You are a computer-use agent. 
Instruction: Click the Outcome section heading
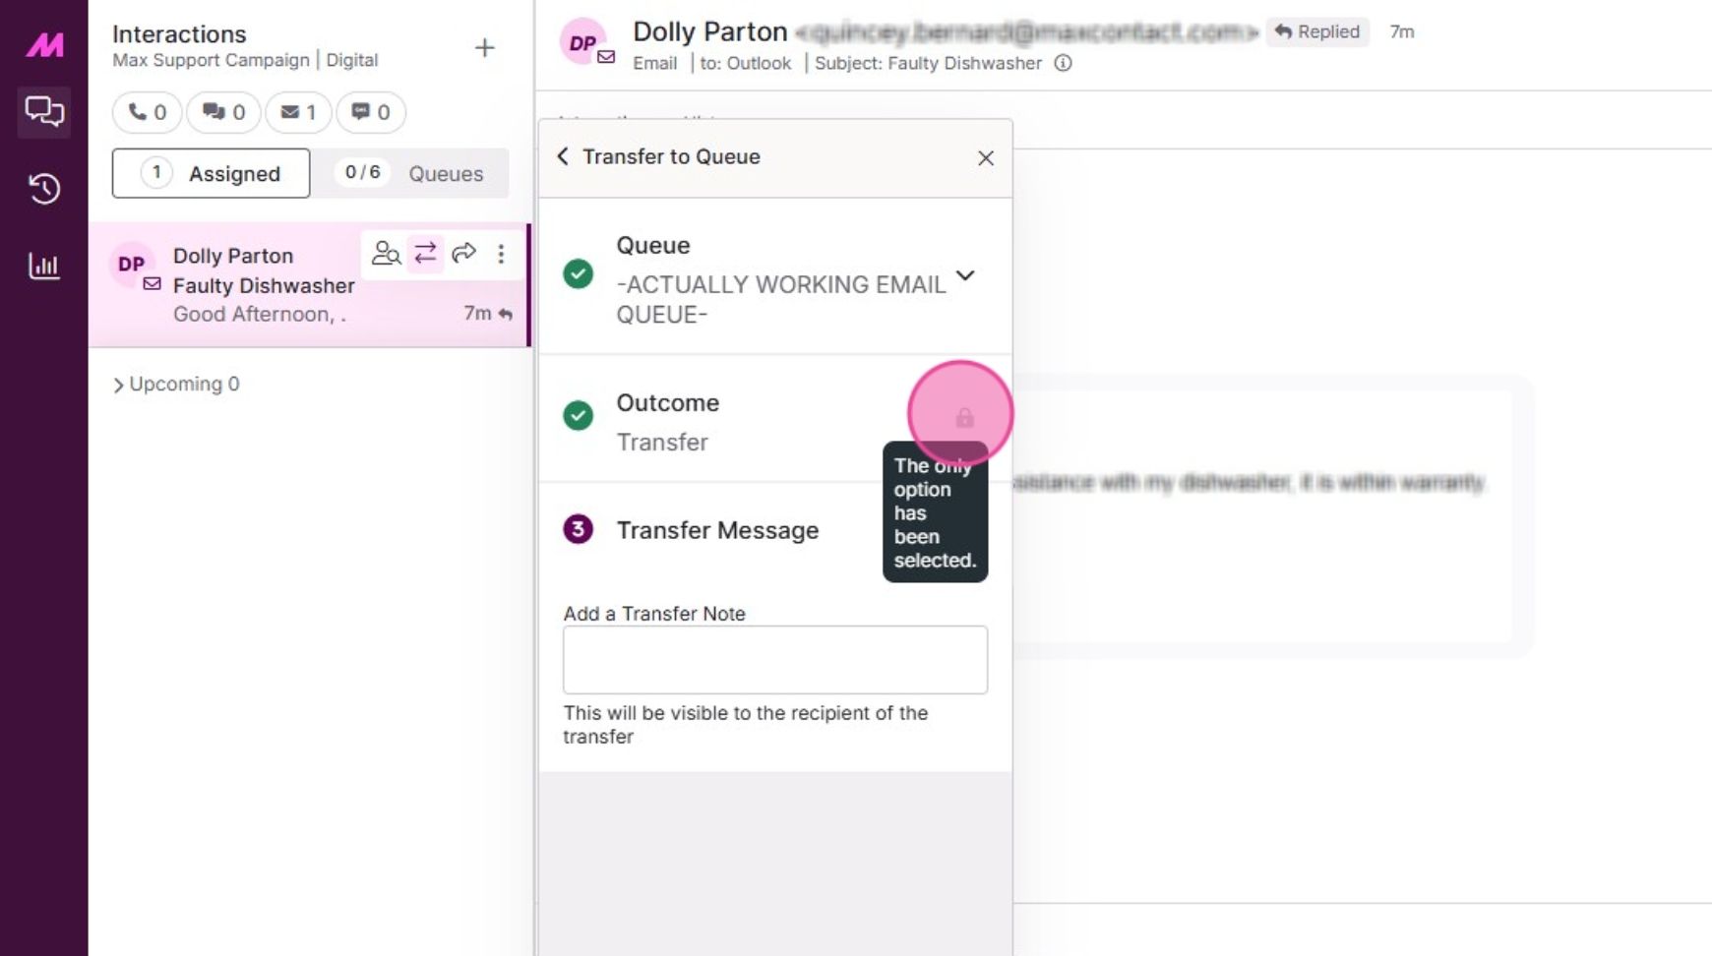(668, 402)
